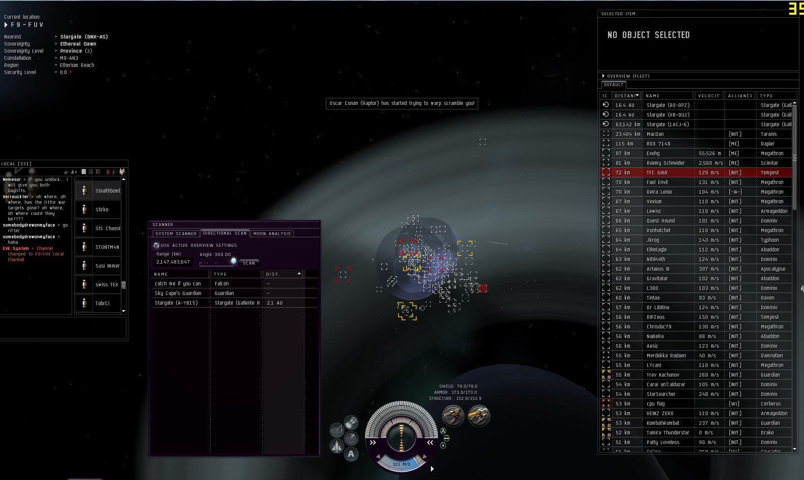Sort scanner results by Name header
The width and height of the screenshot is (804, 480).
181,274
